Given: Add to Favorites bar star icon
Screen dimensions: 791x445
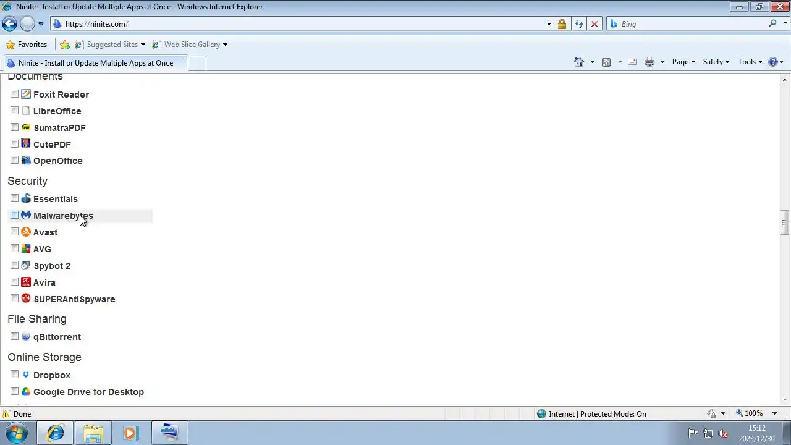Looking at the screenshot, I should (65, 44).
